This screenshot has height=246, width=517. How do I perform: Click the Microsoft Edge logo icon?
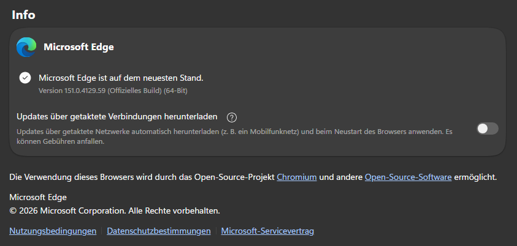tap(26, 47)
